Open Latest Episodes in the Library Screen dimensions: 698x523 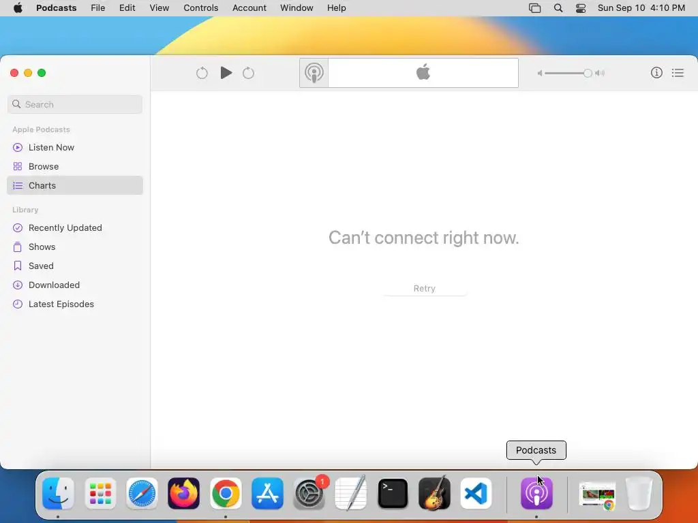75,304
